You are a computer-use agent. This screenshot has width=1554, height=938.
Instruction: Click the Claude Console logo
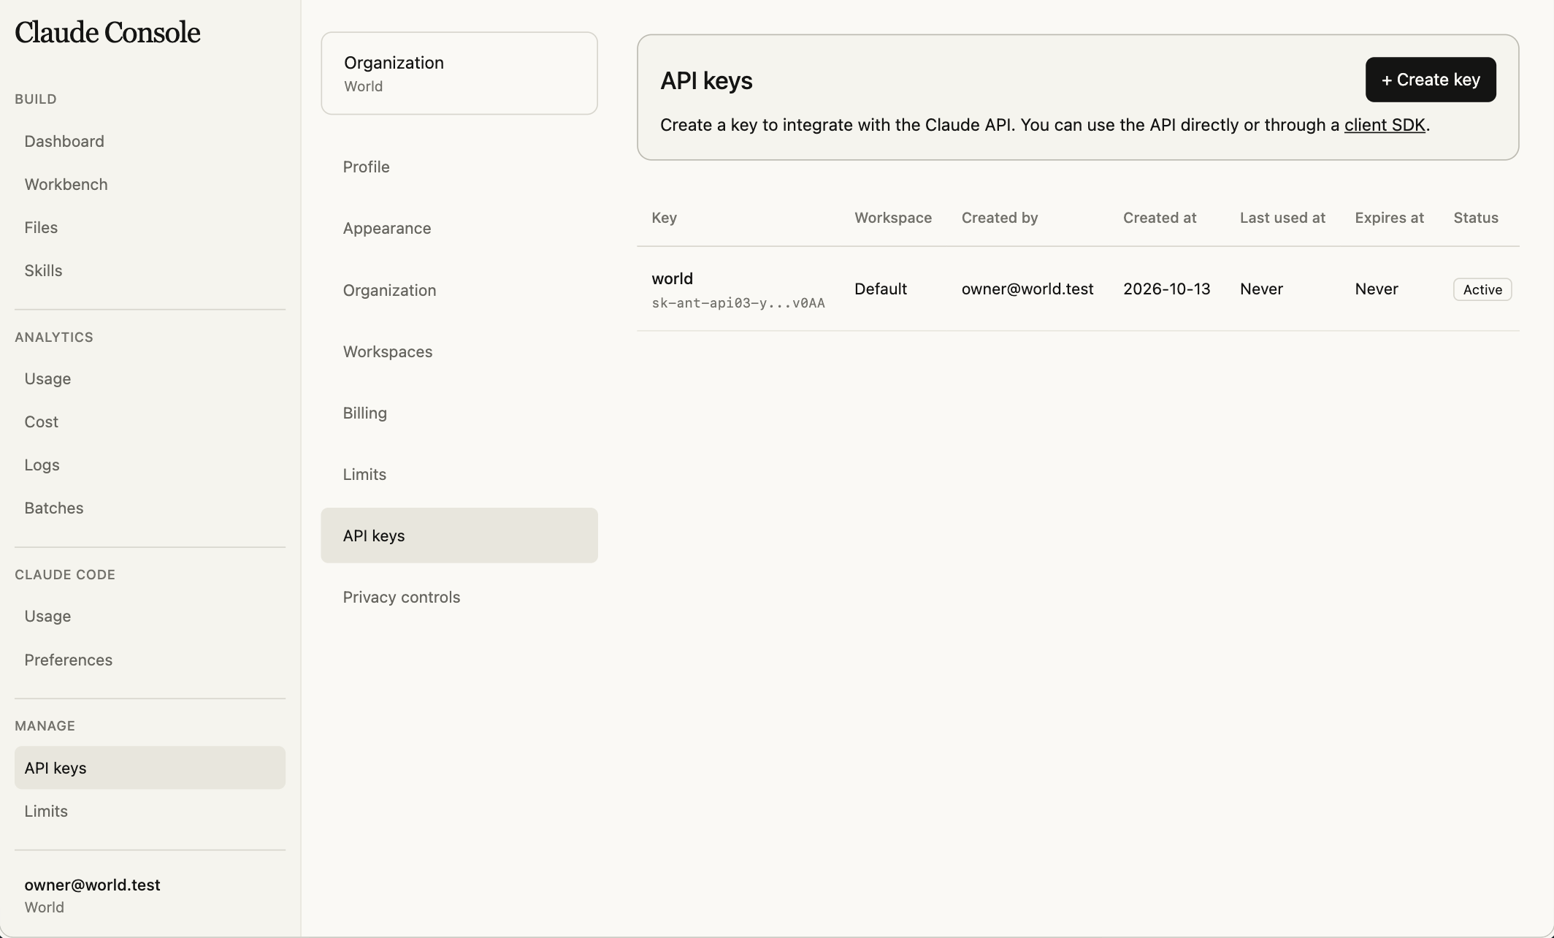coord(107,32)
